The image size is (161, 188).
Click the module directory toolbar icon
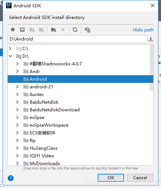(41, 30)
